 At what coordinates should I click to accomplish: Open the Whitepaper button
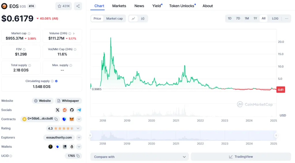(68, 101)
